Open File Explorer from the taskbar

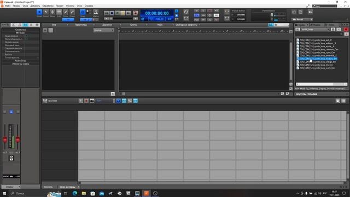coord(84,193)
